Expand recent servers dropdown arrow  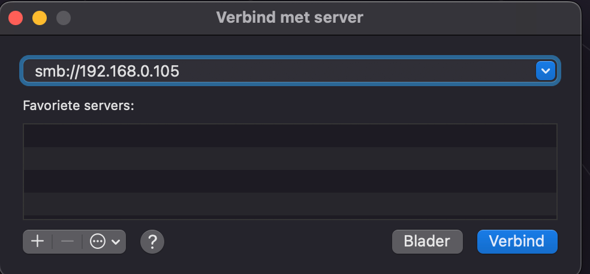tap(545, 71)
